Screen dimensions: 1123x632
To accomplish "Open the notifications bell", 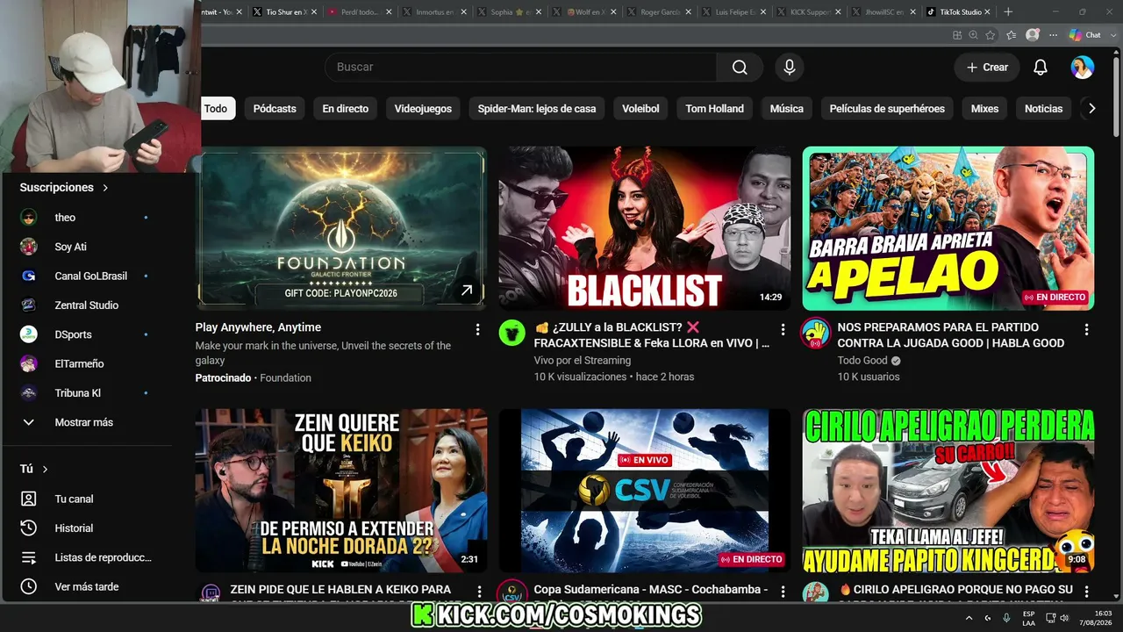I will pos(1041,67).
